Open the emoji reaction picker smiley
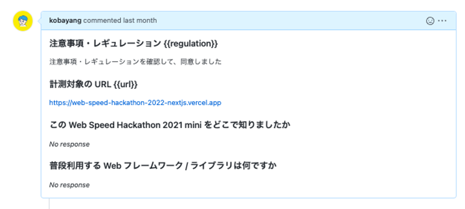The width and height of the screenshot is (465, 209). 430,21
